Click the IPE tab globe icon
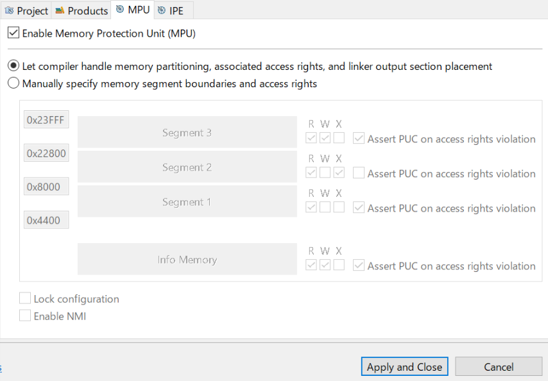The width and height of the screenshot is (548, 381). coord(162,10)
